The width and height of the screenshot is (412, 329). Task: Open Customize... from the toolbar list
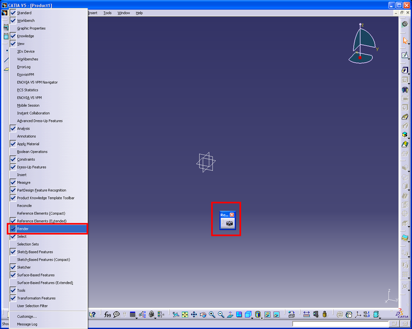point(27,316)
